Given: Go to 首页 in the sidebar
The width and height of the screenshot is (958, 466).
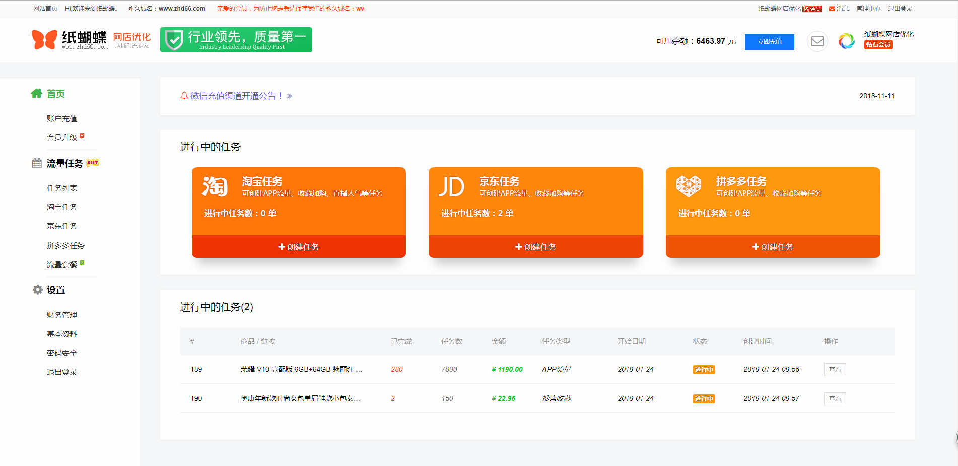Looking at the screenshot, I should 56,94.
